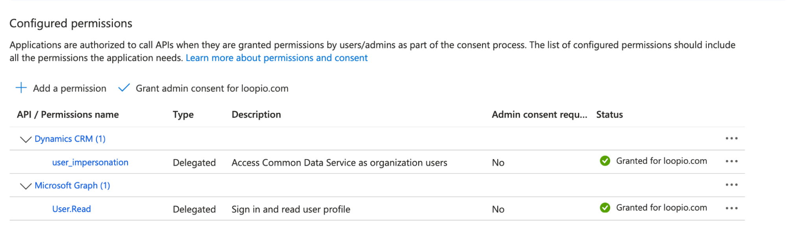Click Add a permission button label
This screenshot has height=248, width=787.
[x=70, y=88]
